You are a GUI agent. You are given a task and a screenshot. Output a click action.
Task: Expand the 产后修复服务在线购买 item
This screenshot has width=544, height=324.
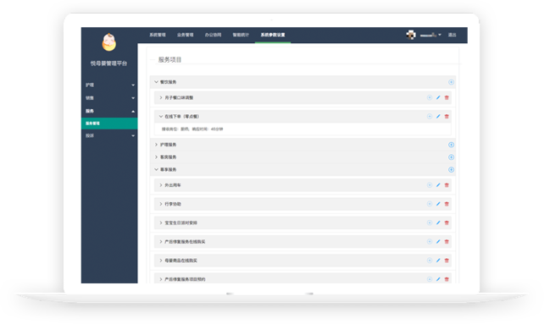[x=161, y=242]
